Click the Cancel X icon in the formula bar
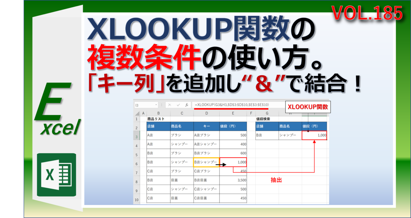This screenshot has height=218, width=411. [x=170, y=105]
